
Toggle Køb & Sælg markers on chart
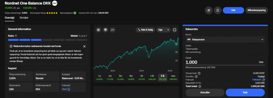(x=145, y=30)
